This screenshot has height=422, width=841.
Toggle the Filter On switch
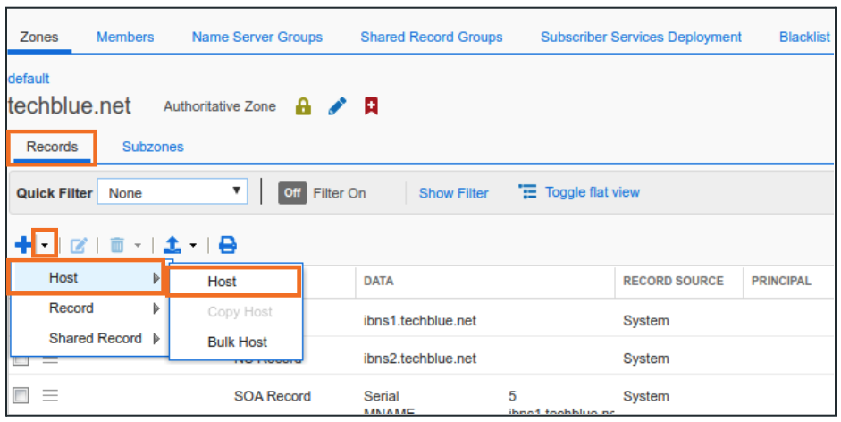[291, 193]
